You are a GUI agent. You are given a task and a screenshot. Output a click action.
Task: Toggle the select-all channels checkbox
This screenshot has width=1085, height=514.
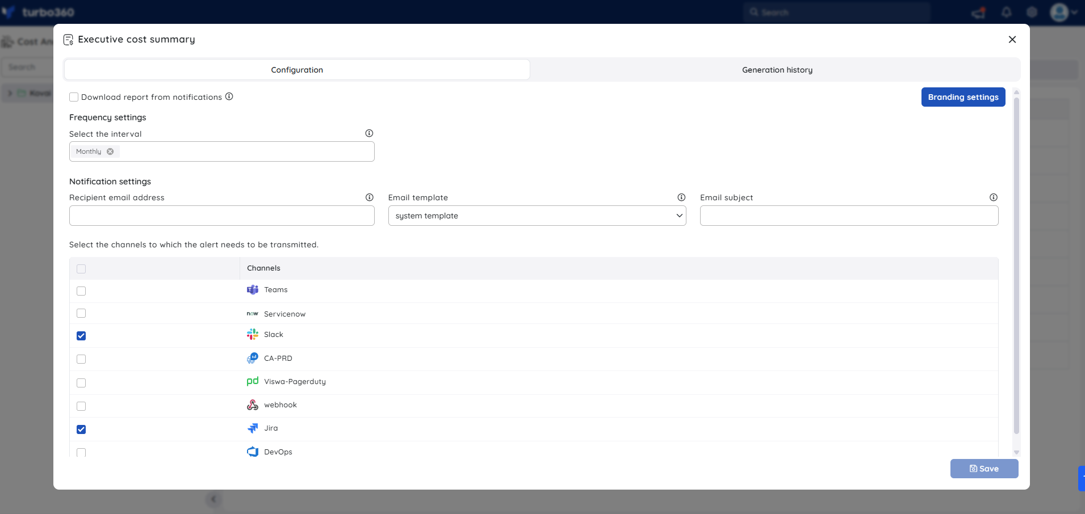click(x=81, y=269)
